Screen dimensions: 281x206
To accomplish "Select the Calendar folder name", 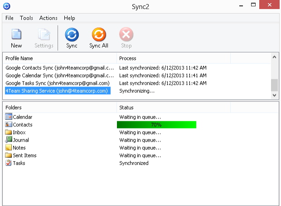I will point(23,117).
